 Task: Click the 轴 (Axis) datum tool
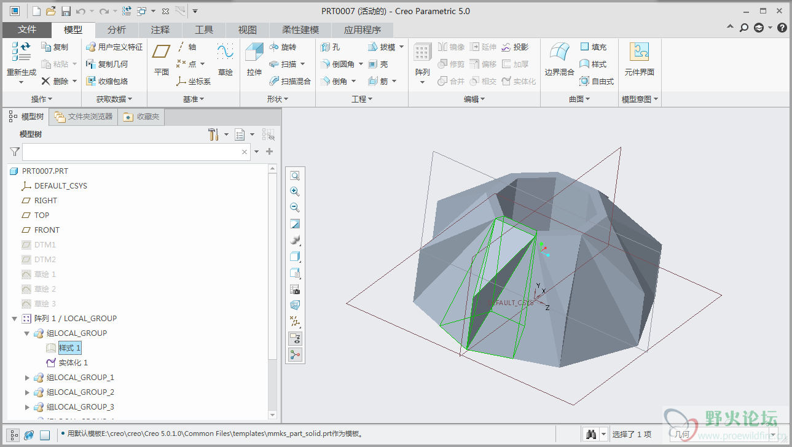pos(186,47)
